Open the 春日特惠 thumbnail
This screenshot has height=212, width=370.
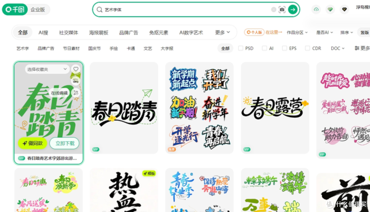(49, 190)
